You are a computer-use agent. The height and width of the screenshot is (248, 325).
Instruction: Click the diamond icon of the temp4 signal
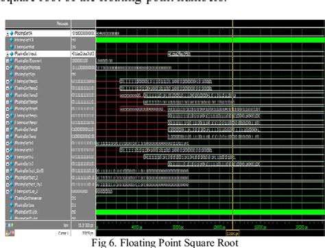pyautogui.click(x=12, y=102)
